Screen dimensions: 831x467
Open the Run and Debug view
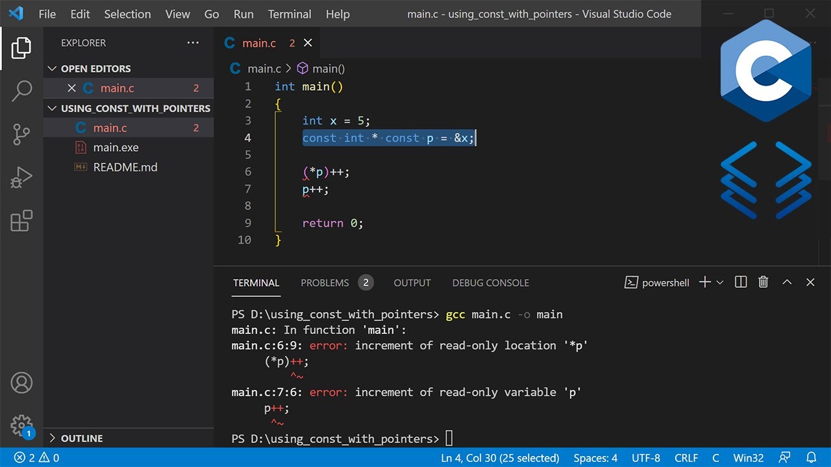pyautogui.click(x=21, y=178)
